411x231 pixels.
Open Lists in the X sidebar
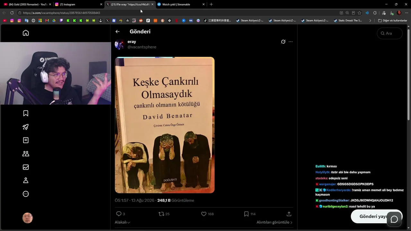click(26, 140)
